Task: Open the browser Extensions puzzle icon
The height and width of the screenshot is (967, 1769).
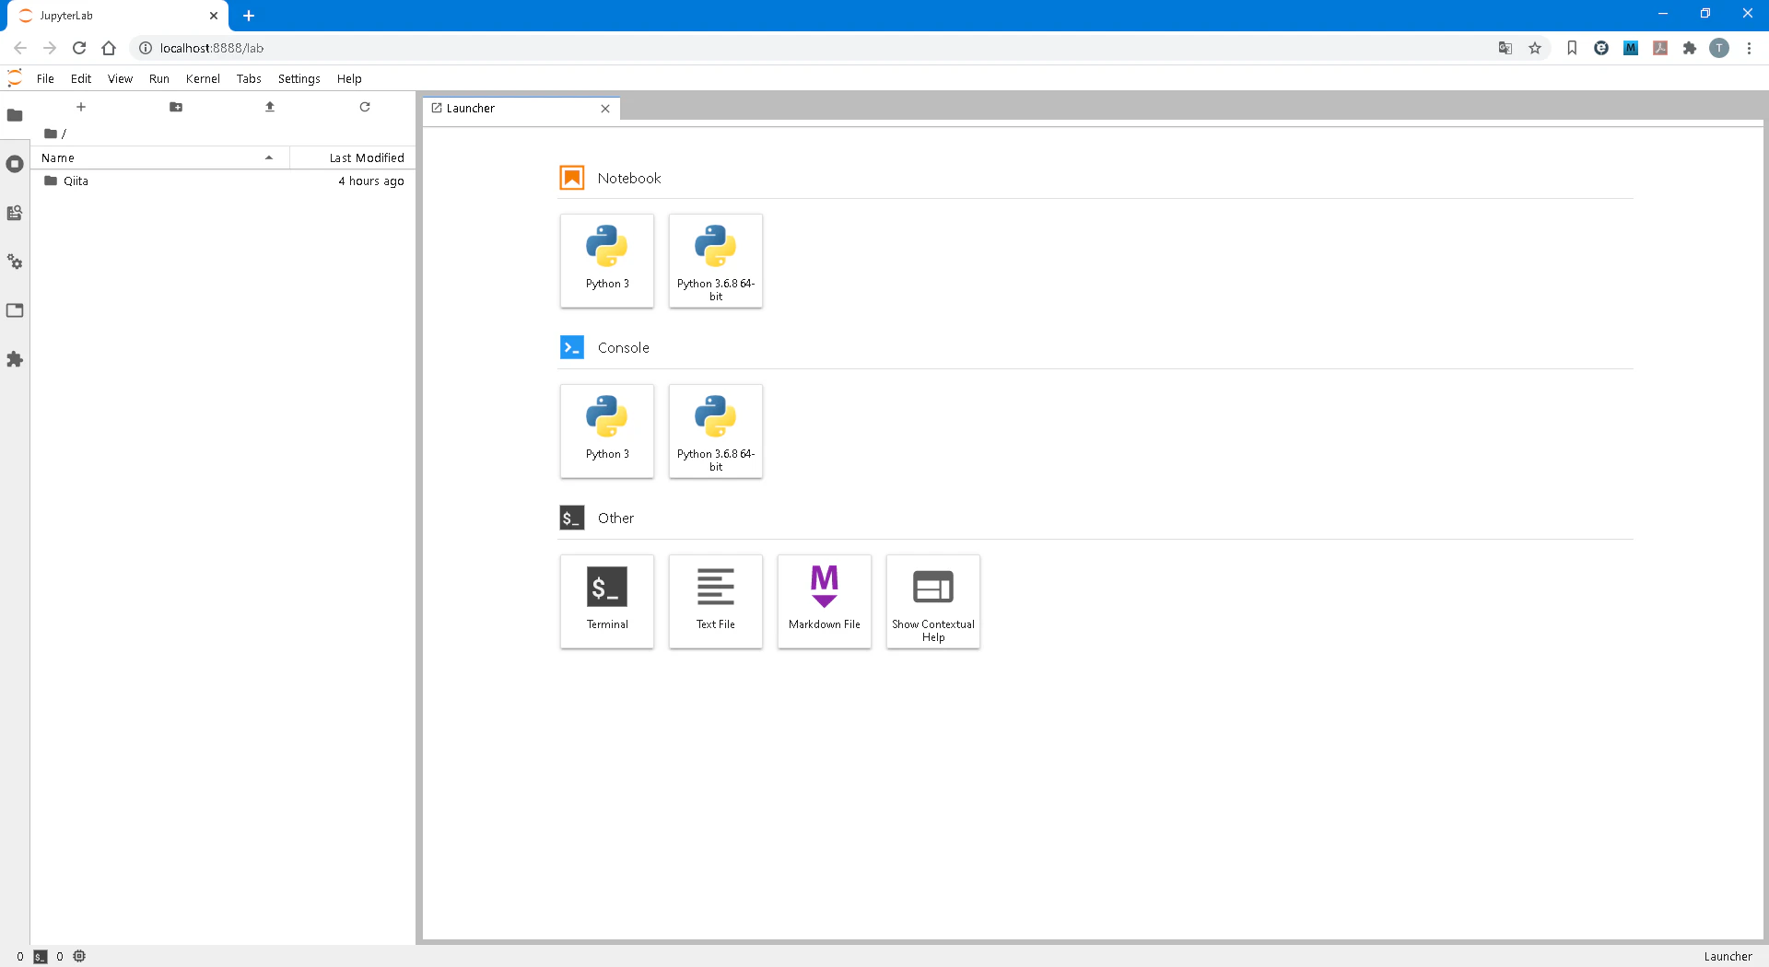Action: pyautogui.click(x=1690, y=48)
